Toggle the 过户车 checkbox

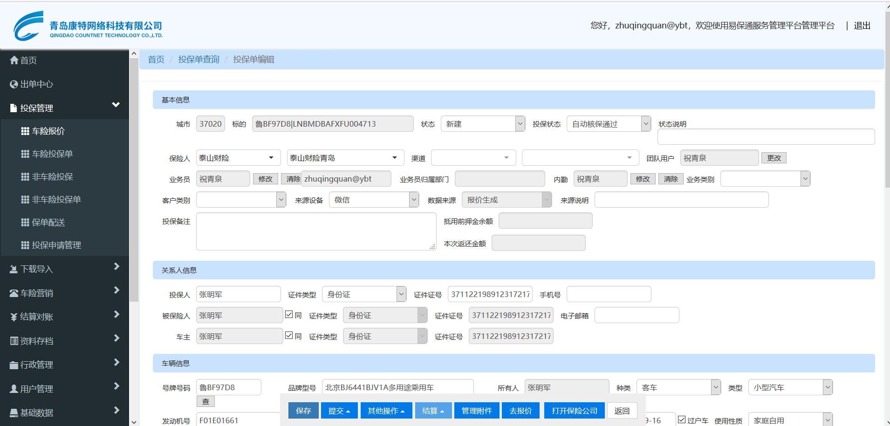point(682,419)
